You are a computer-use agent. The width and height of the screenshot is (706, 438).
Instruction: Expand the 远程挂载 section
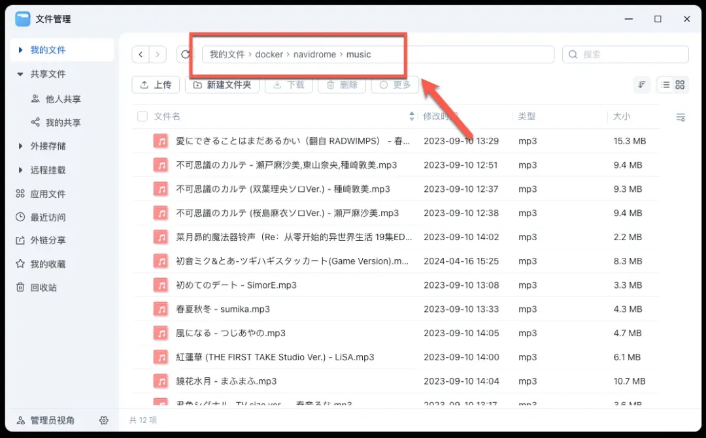pyautogui.click(x=21, y=170)
